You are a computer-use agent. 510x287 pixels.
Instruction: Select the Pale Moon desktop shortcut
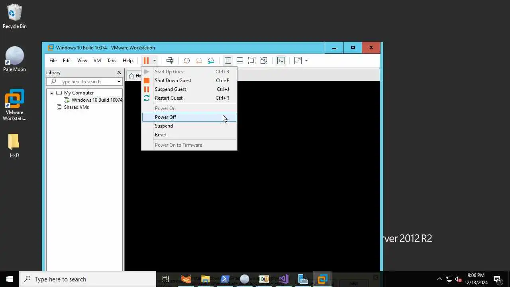pyautogui.click(x=14, y=59)
